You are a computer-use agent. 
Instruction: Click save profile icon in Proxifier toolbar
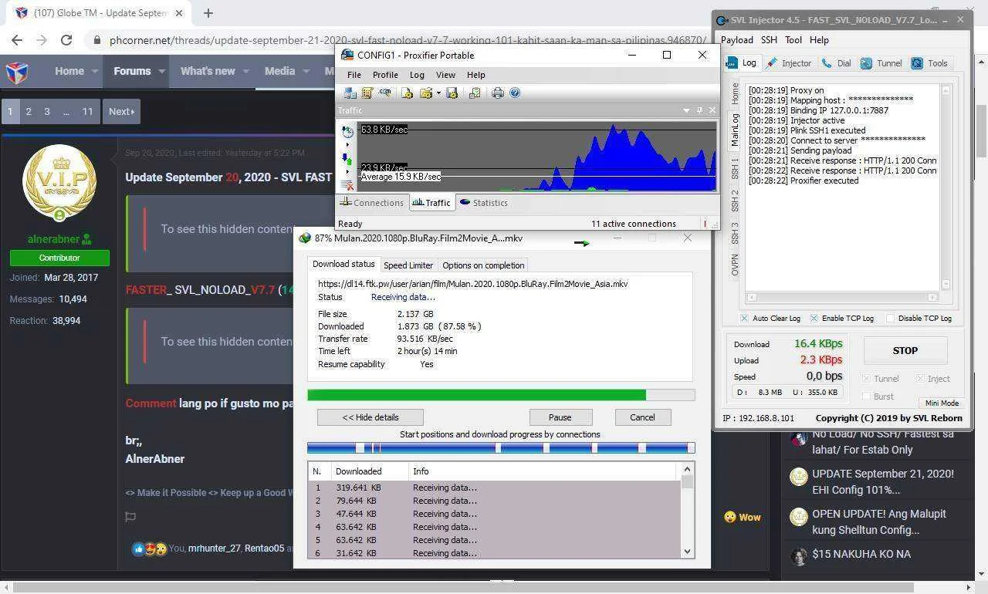(452, 93)
